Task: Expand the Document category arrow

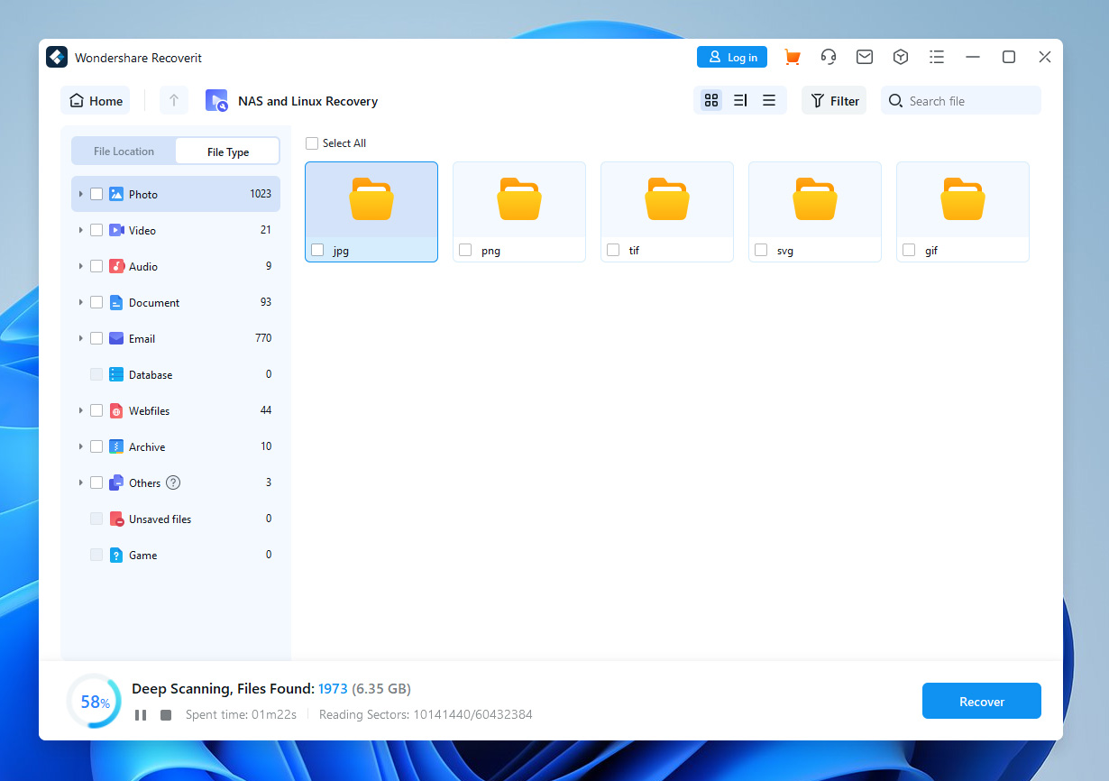Action: coord(80,302)
